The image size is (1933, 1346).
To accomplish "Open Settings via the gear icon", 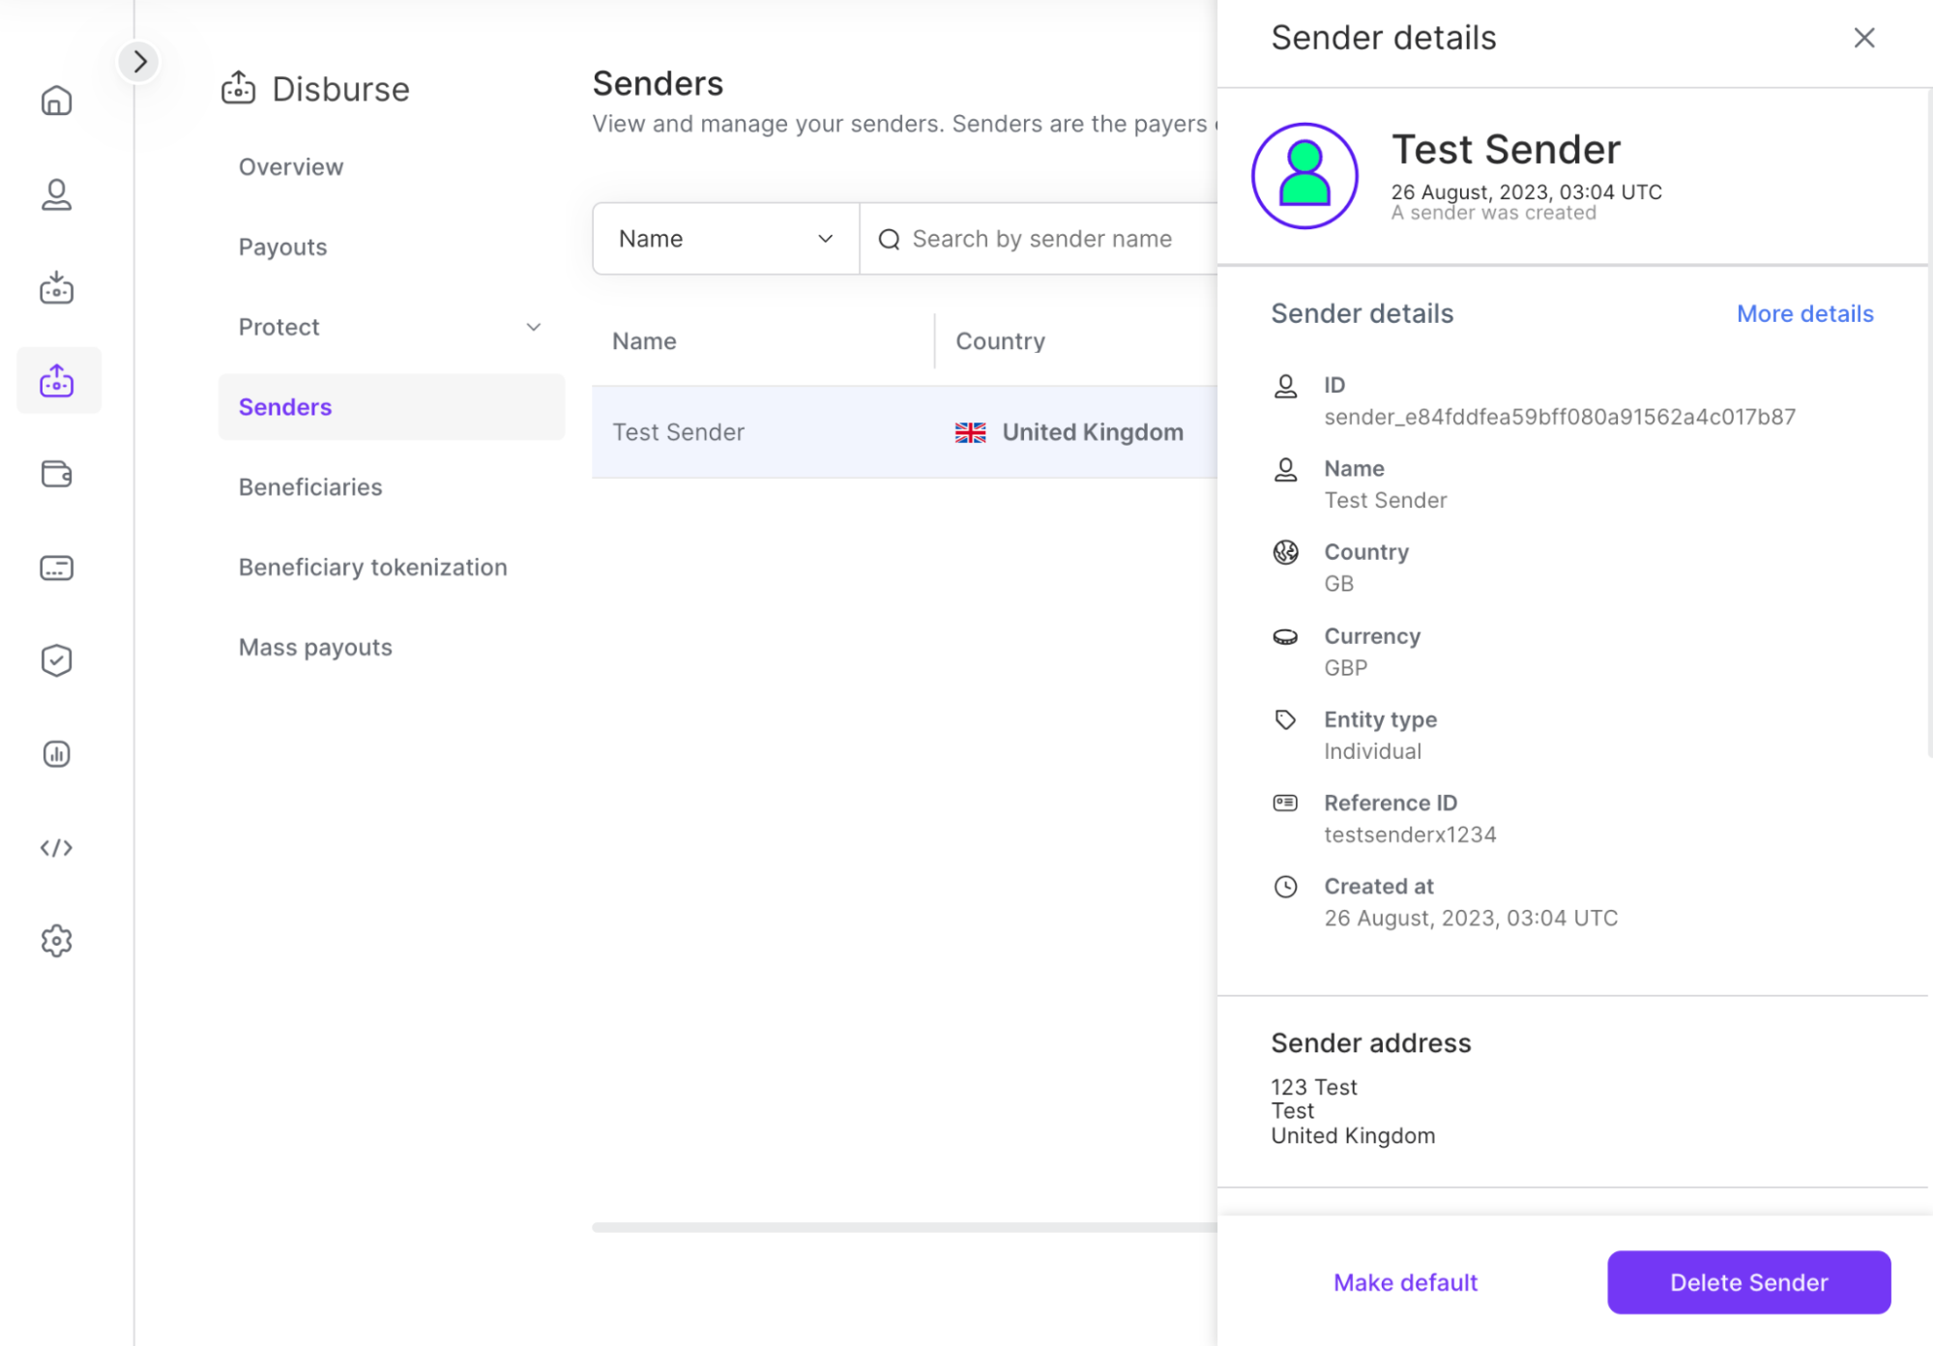I will [x=57, y=939].
